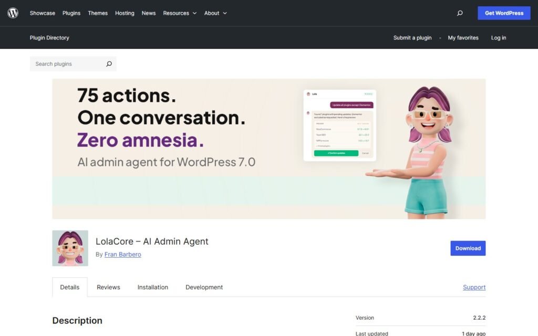
Task: Open the site search magnifier icon
Action: point(460,13)
